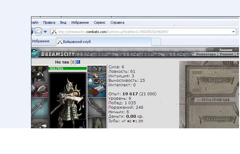Open a new blank browser tab
This screenshot has height=154, width=240.
[x=156, y=42]
